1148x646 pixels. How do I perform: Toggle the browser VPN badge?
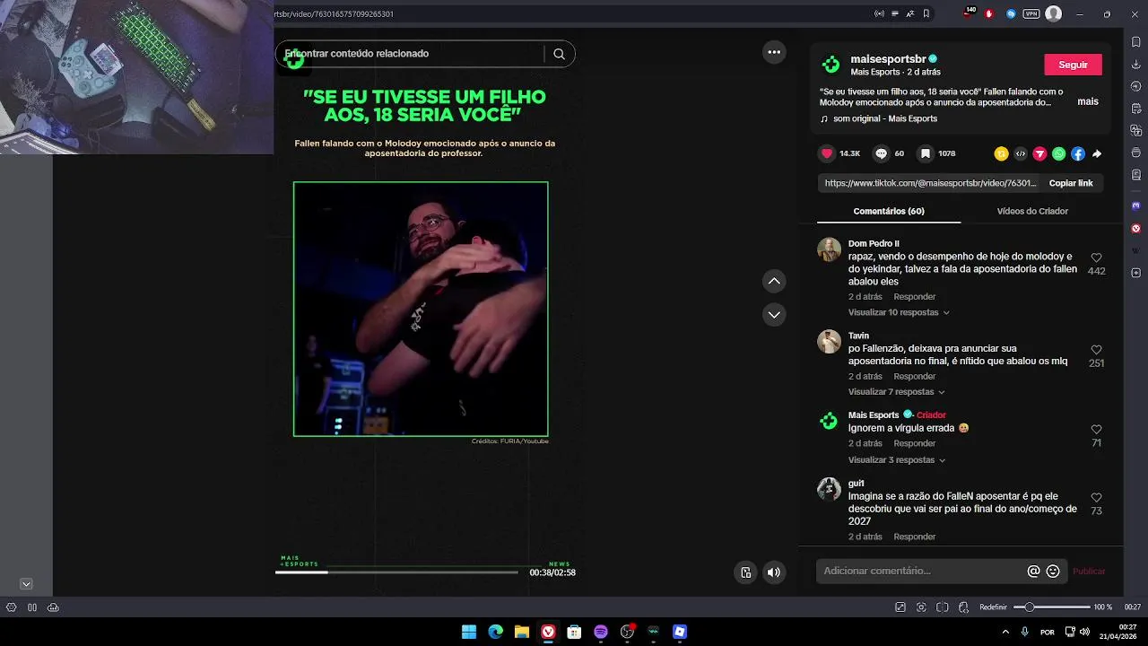(1031, 13)
